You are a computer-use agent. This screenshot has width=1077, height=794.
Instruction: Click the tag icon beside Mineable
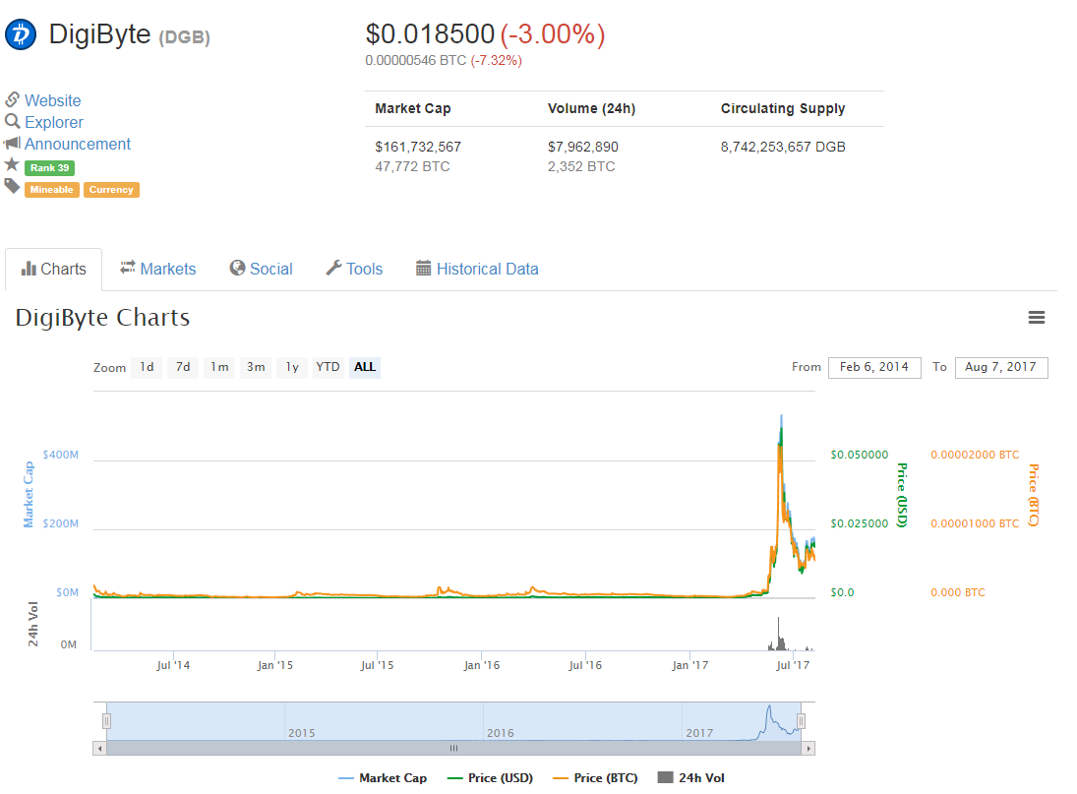pos(12,186)
